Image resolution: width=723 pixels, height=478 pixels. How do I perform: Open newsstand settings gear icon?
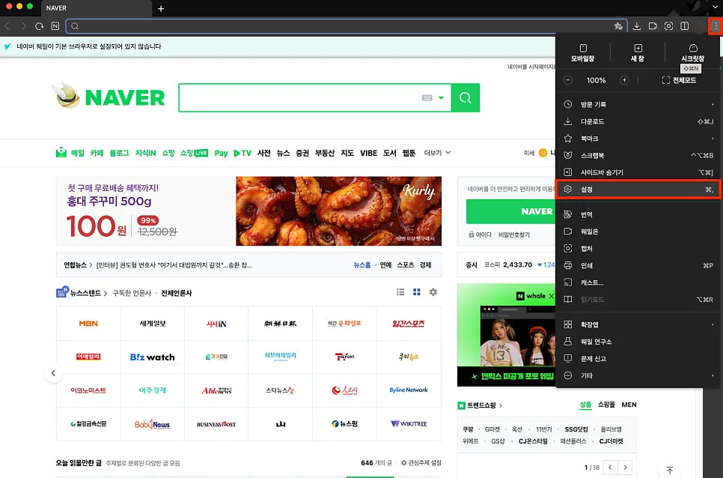433,292
